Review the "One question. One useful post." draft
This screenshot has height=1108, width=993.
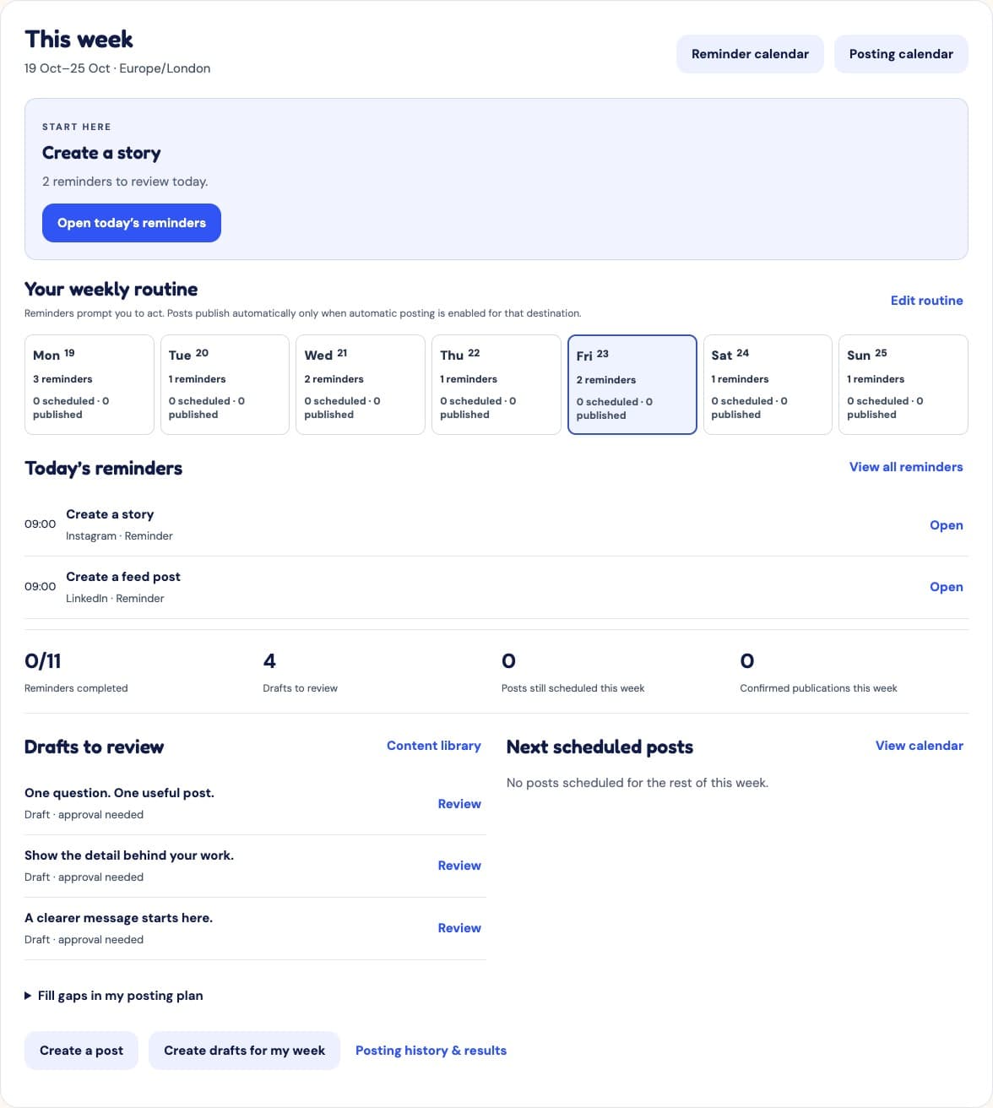coord(459,804)
